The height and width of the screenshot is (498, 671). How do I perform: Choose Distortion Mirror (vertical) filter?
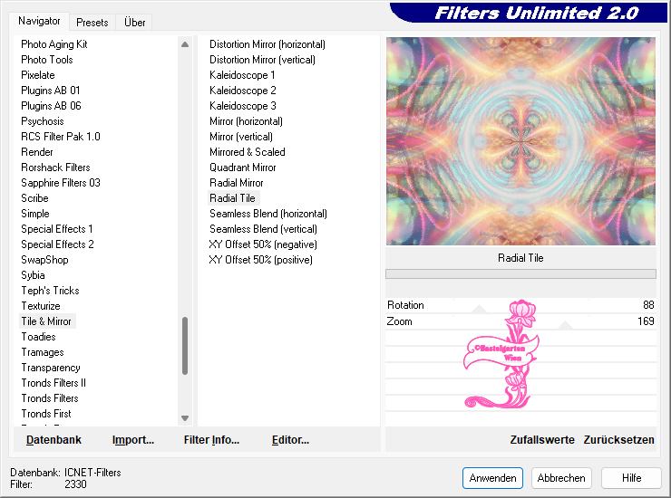(x=262, y=60)
